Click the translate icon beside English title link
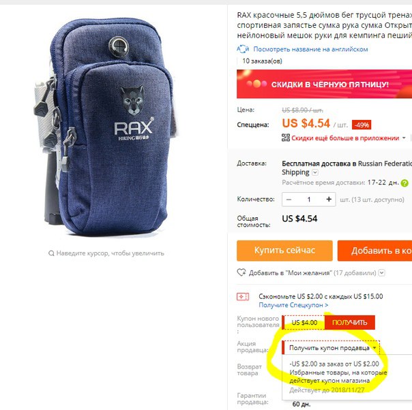412x410 pixels. (243, 49)
